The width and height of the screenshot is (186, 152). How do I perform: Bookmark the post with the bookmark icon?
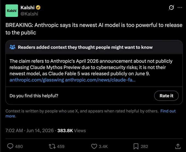pyautogui.click(x=136, y=146)
